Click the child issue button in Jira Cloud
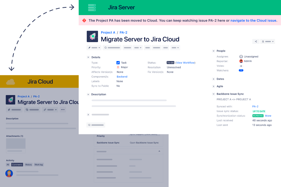281x187 pixels. pyautogui.click(x=32, y=110)
